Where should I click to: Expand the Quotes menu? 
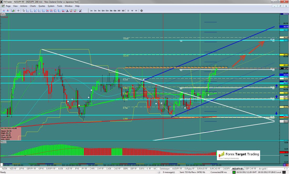click(42, 6)
